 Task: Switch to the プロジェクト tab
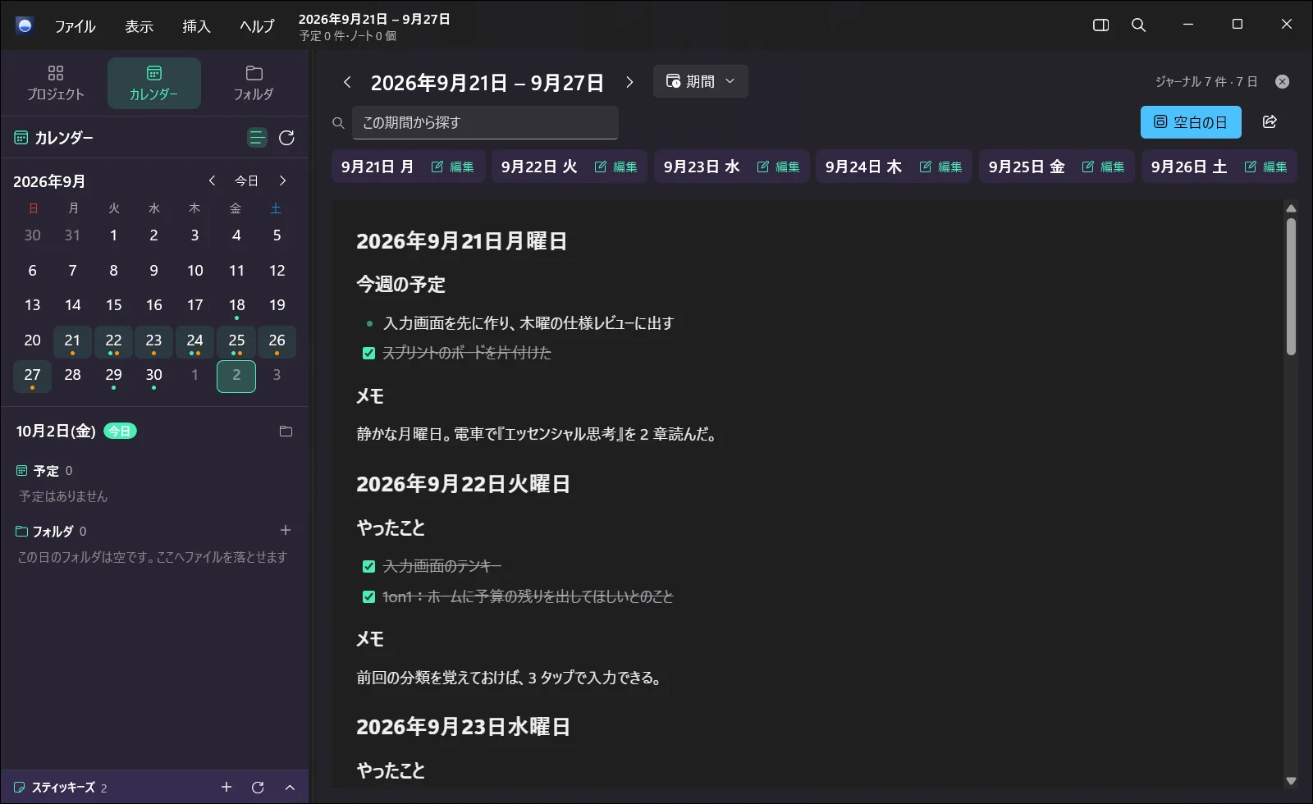(x=55, y=83)
